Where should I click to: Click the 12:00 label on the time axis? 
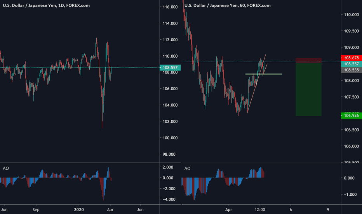260,210
